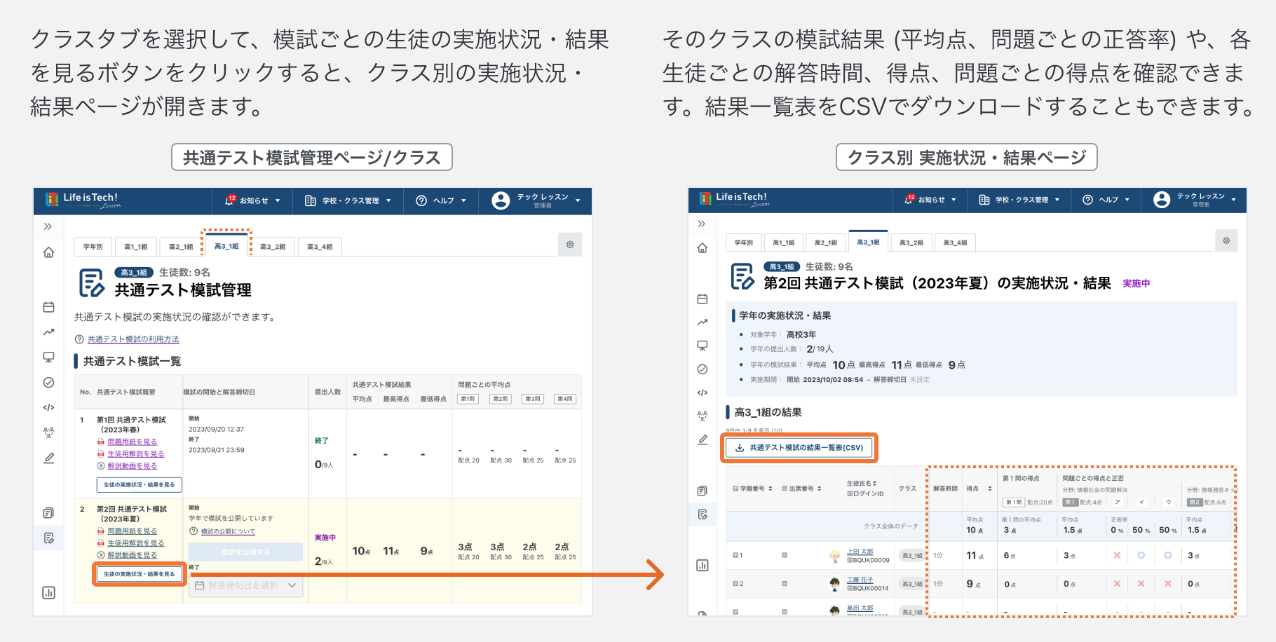
Task: Open presentation board icon in right screenshot's sidebar
Action: pyautogui.click(x=703, y=346)
